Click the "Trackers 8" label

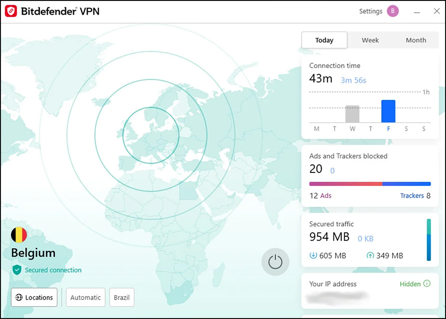pyautogui.click(x=415, y=196)
